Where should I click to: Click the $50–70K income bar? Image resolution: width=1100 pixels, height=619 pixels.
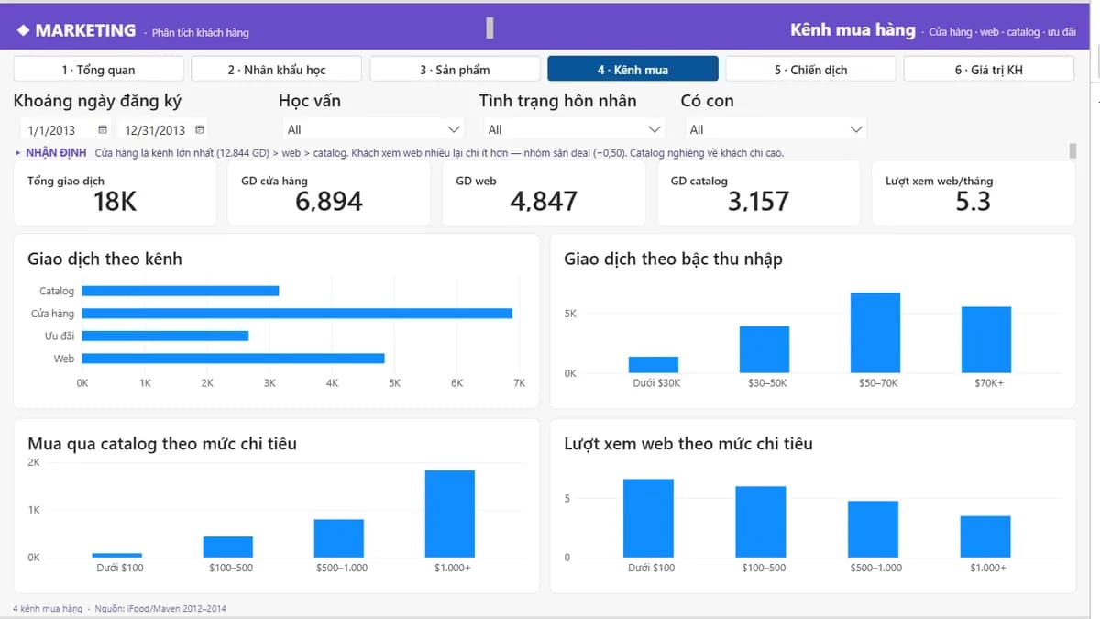[x=875, y=333]
